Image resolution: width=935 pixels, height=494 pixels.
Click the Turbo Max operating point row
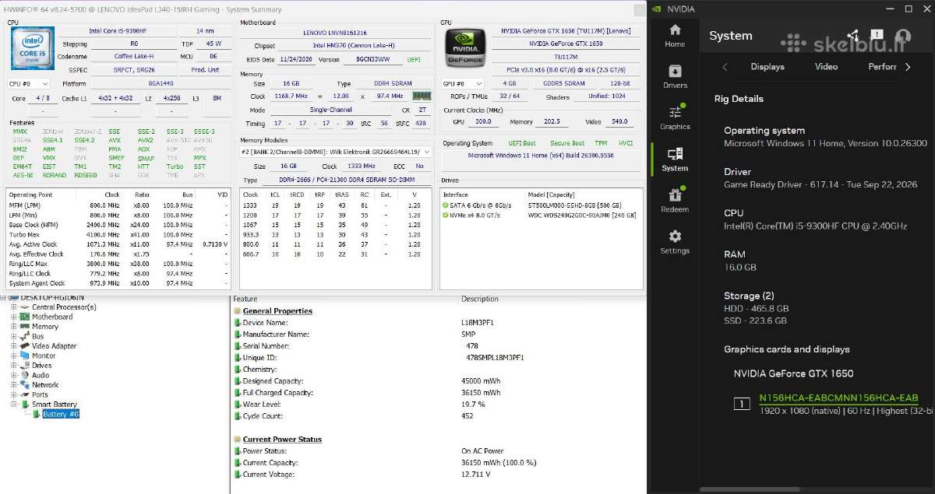(x=118, y=234)
